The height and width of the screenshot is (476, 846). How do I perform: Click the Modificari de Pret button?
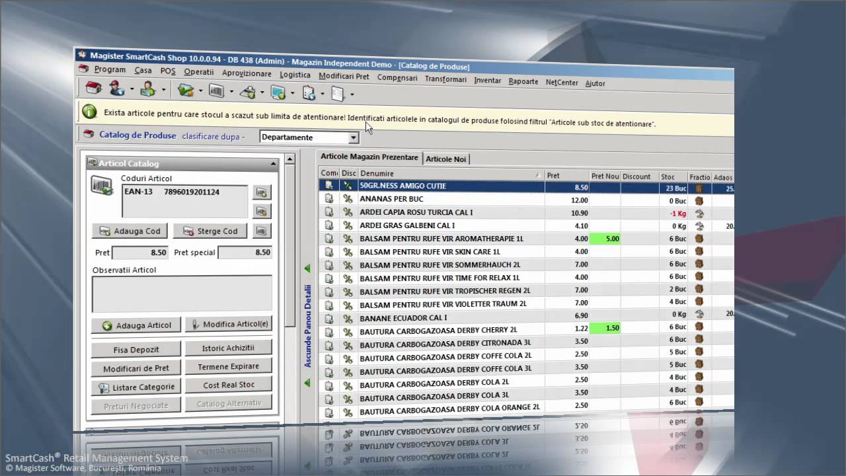click(137, 368)
